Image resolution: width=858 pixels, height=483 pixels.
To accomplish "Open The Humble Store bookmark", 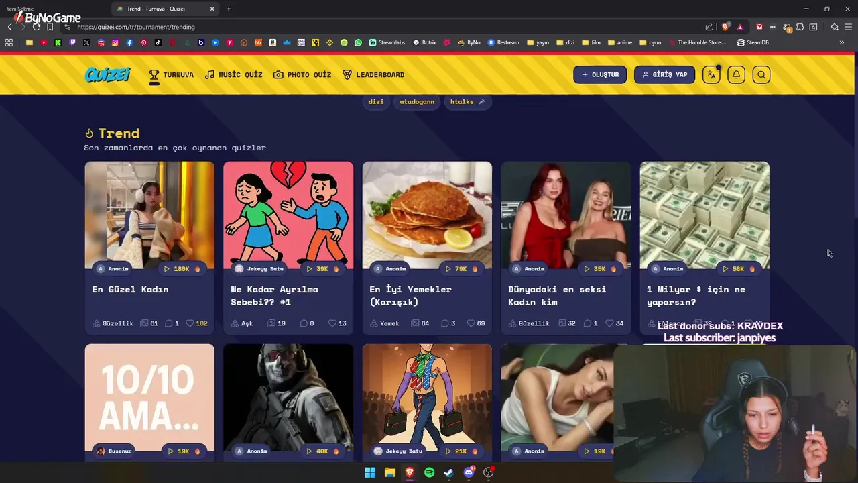I will 697,42.
